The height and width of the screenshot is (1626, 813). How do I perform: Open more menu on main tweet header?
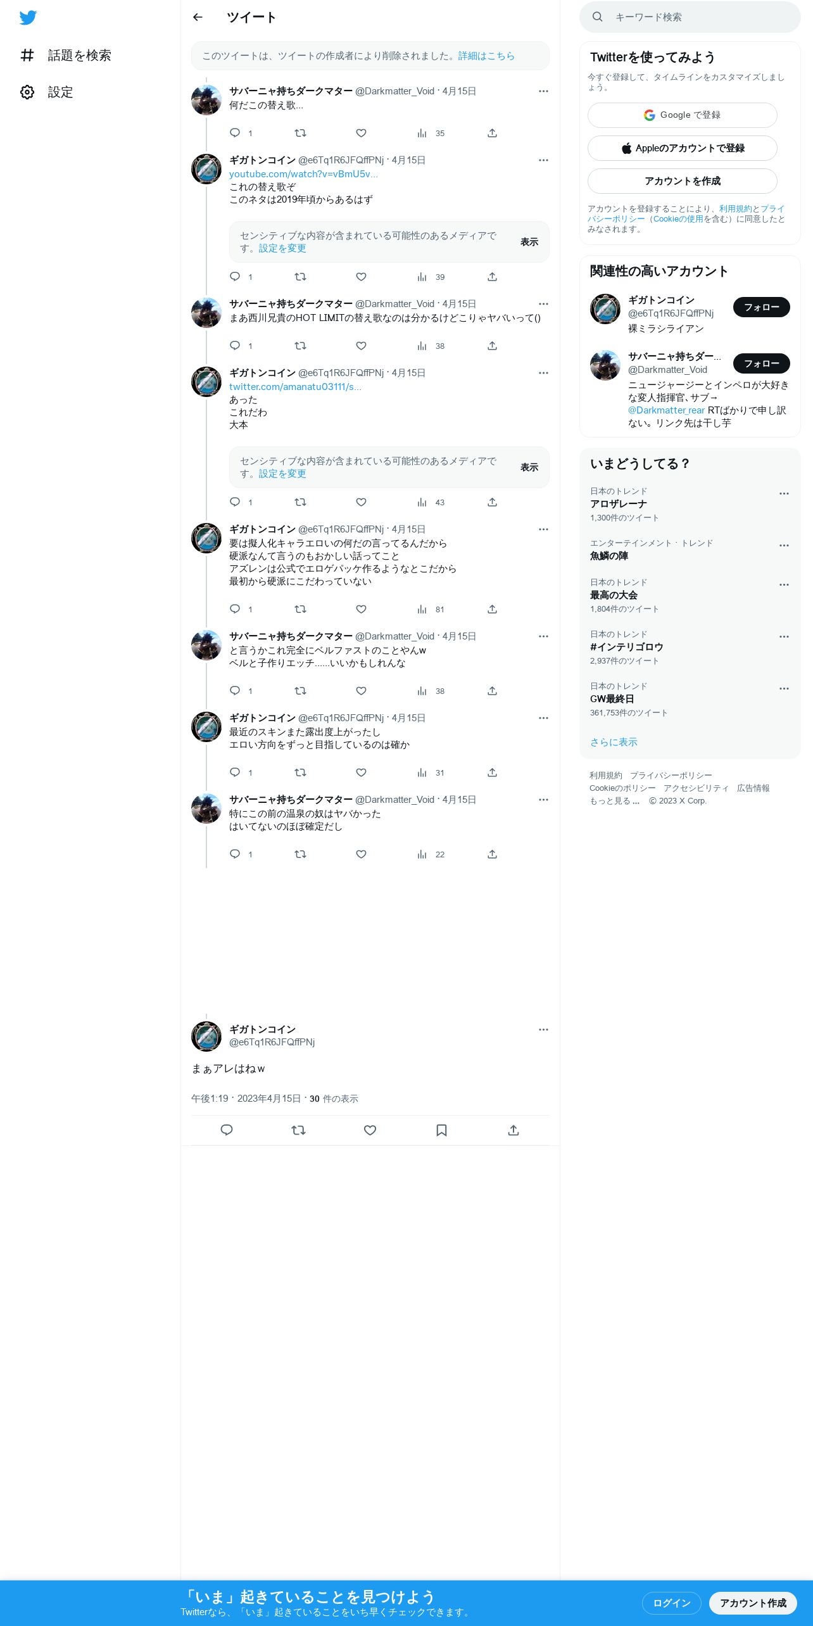(543, 1030)
